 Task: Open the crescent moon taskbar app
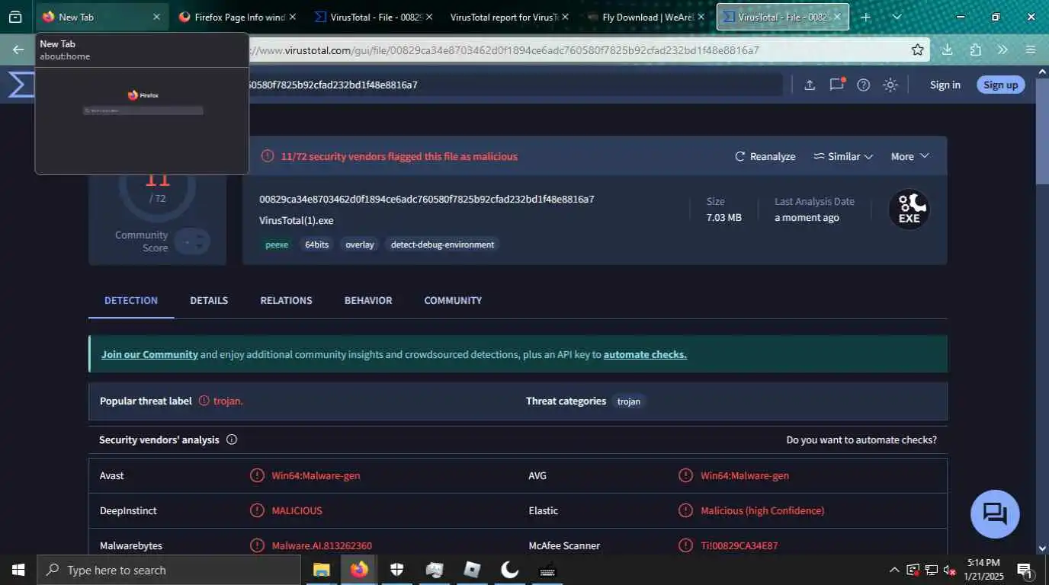coord(509,570)
